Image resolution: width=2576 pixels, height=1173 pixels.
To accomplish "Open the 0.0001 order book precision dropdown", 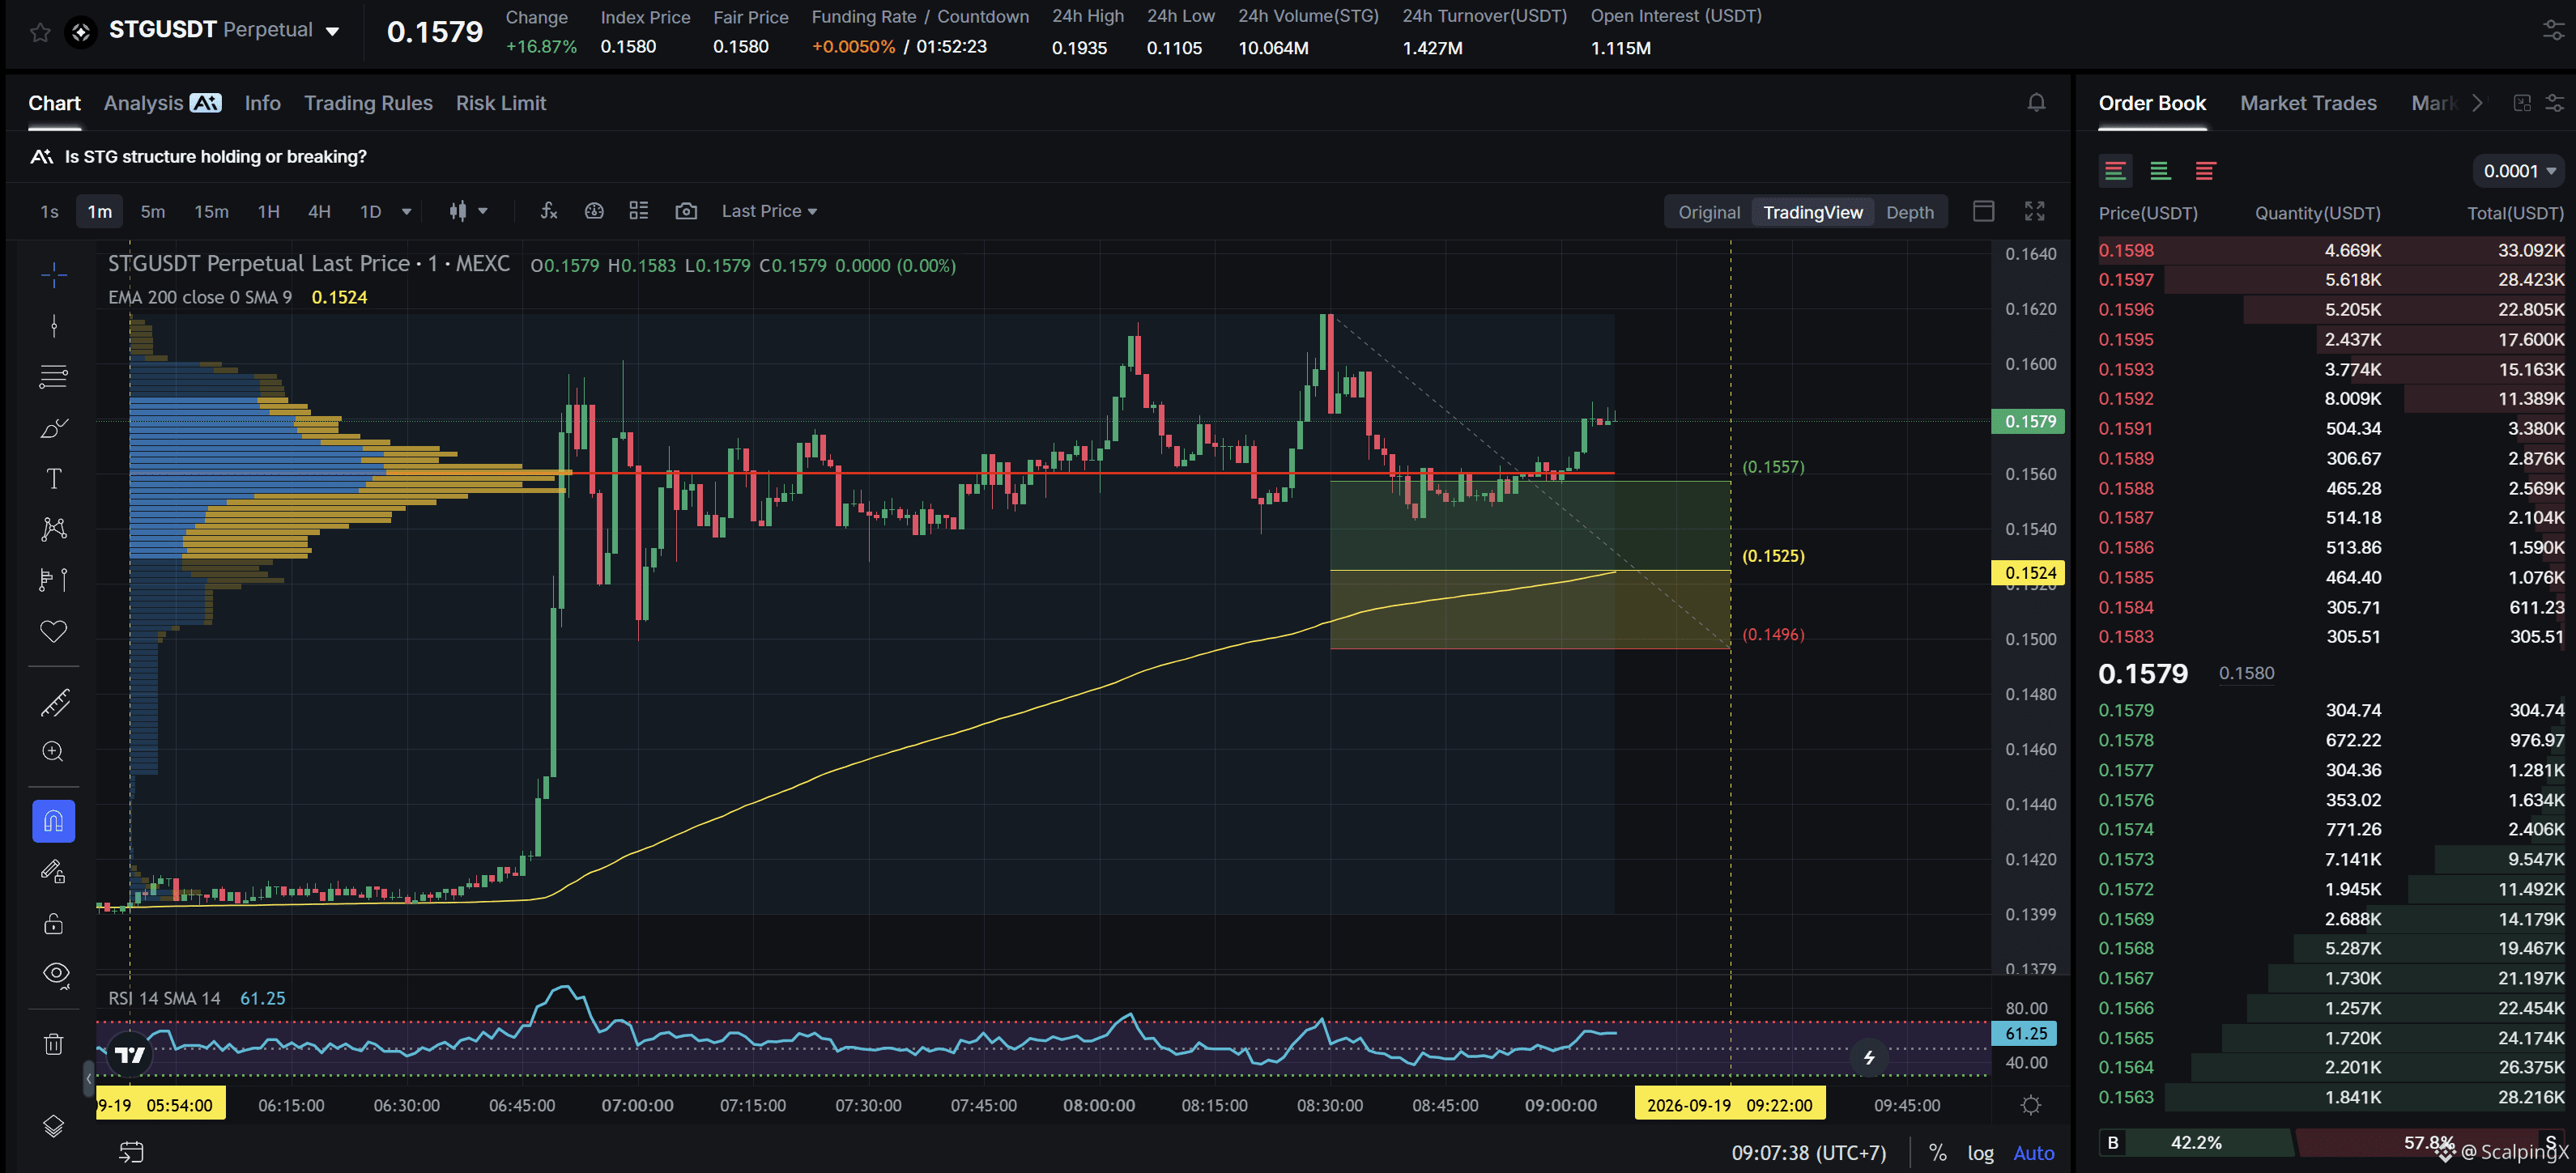I will pos(2519,171).
